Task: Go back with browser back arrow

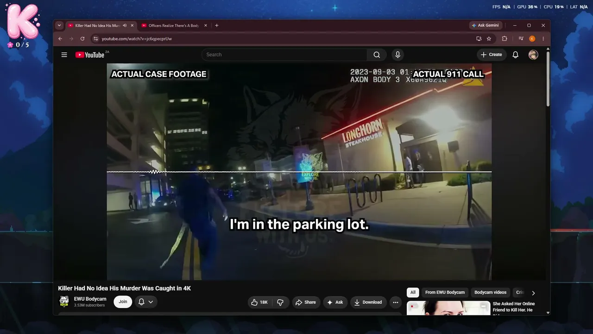Action: pyautogui.click(x=60, y=39)
